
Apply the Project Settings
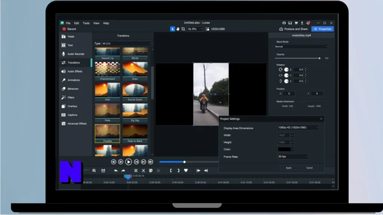click(x=289, y=168)
